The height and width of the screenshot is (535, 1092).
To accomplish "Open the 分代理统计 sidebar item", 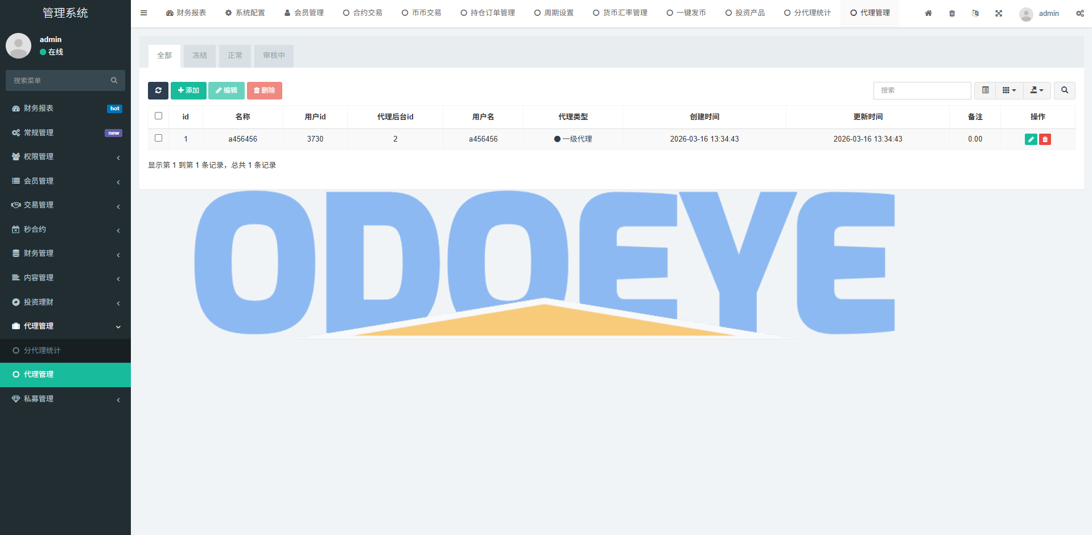I will pyautogui.click(x=42, y=350).
